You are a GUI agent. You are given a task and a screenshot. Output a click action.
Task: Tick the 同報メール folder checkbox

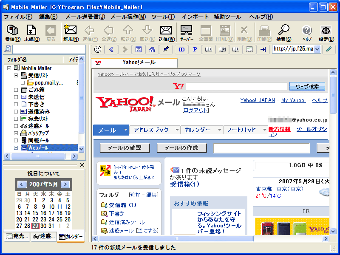click(x=16, y=140)
